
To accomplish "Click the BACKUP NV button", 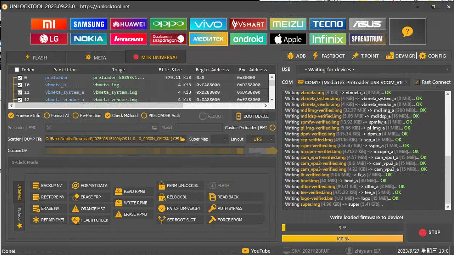I will (48, 186).
